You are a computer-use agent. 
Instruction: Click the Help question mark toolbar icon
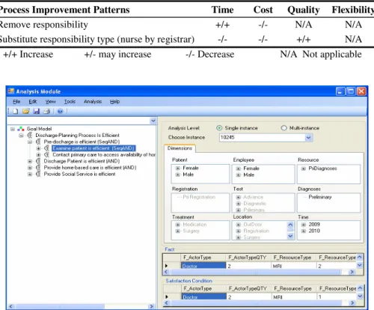[60, 112]
